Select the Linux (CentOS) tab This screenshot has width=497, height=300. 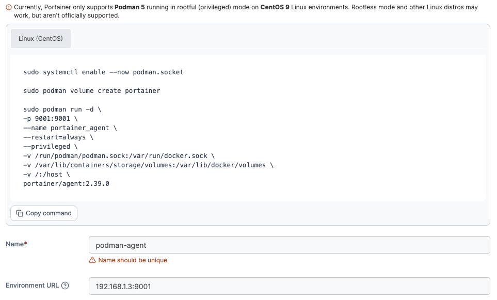pos(41,39)
